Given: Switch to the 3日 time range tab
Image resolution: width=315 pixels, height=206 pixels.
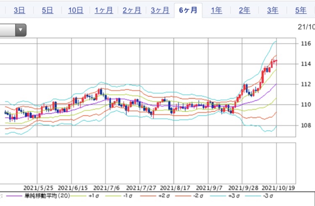Looking at the screenshot, I should click(x=19, y=10).
